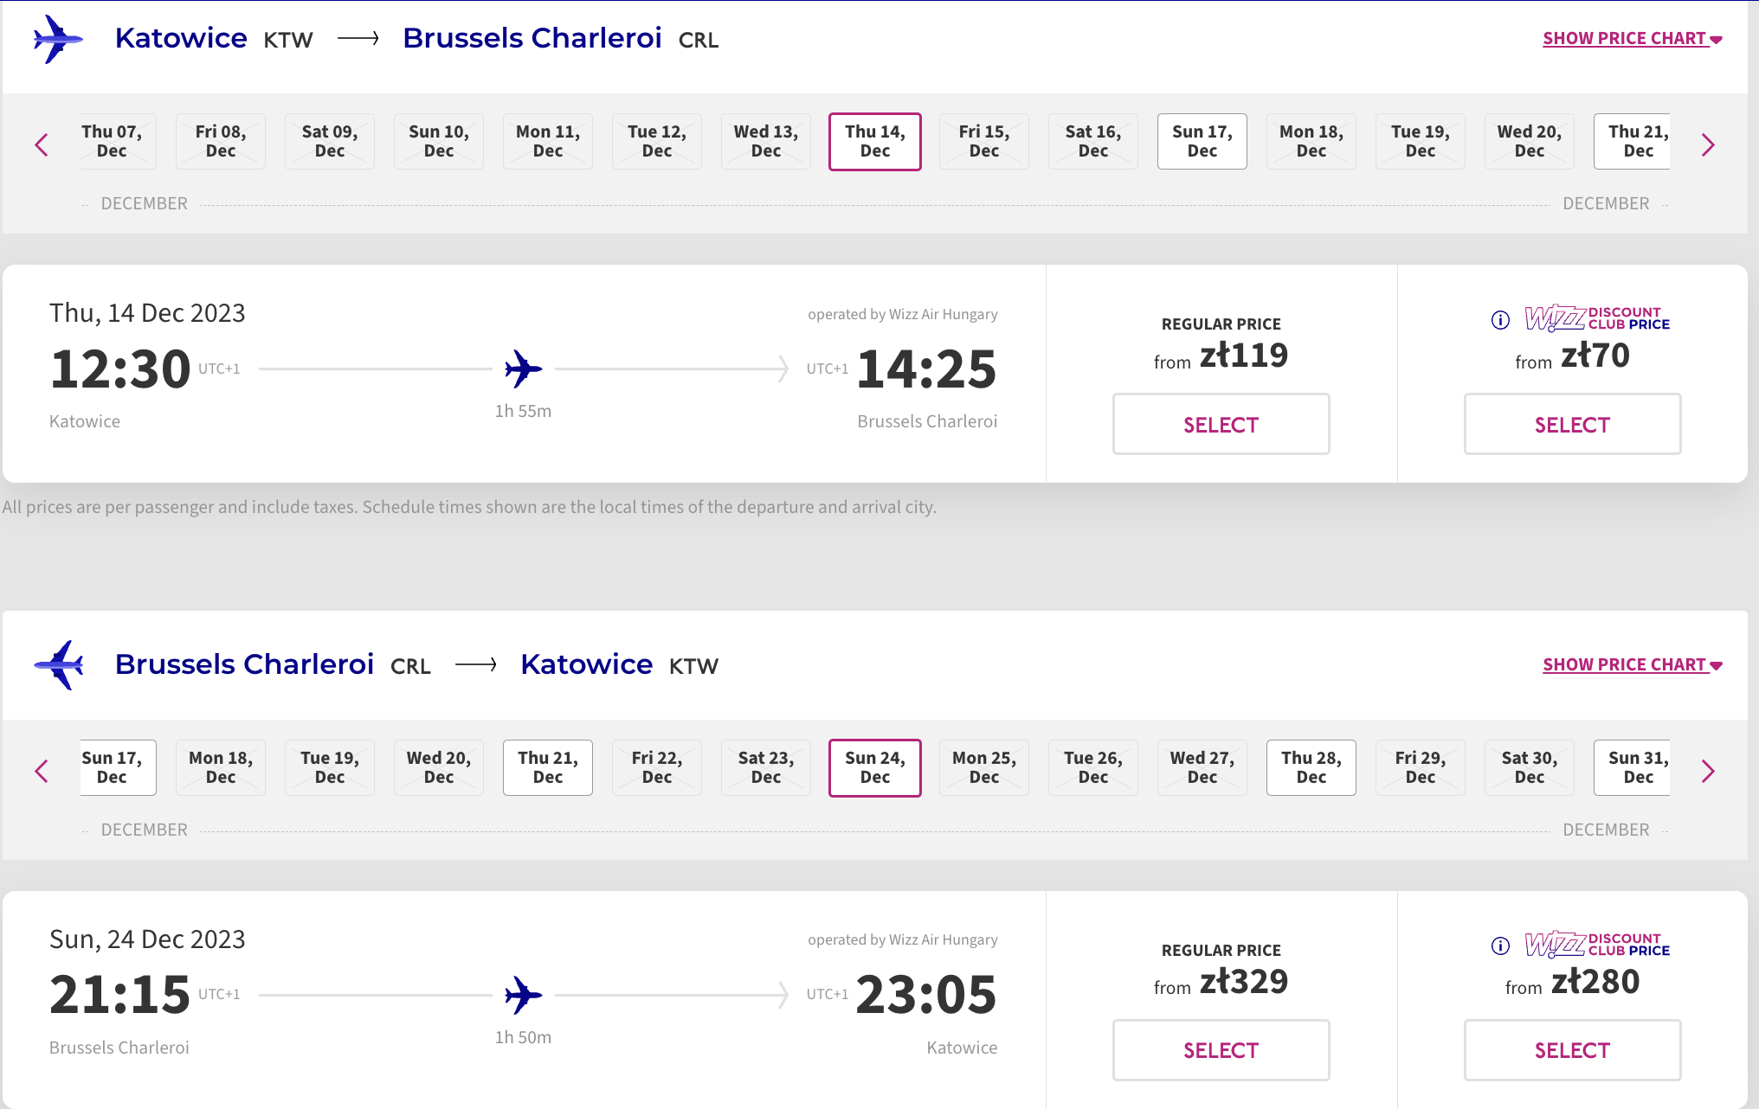1759x1109 pixels.
Task: Click info icon beside outbound Wizz Discount Club price
Action: coord(1500,320)
